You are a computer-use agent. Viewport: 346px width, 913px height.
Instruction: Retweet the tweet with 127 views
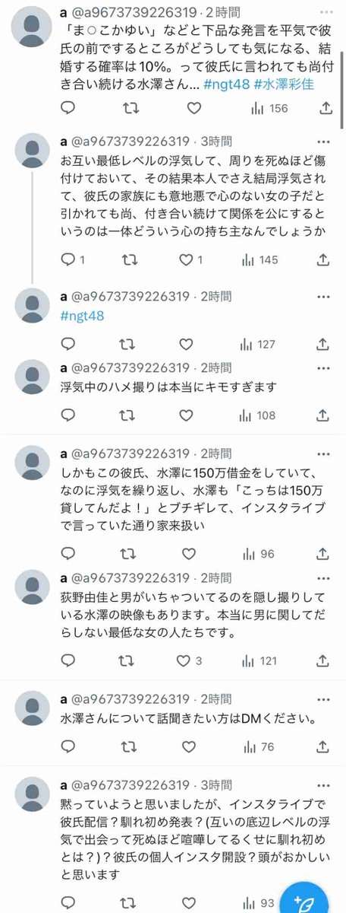pyautogui.click(x=131, y=344)
